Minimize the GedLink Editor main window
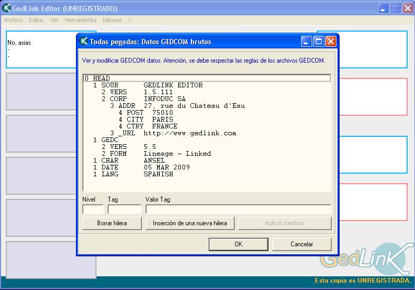This screenshot has height=290, width=415. coord(383,8)
